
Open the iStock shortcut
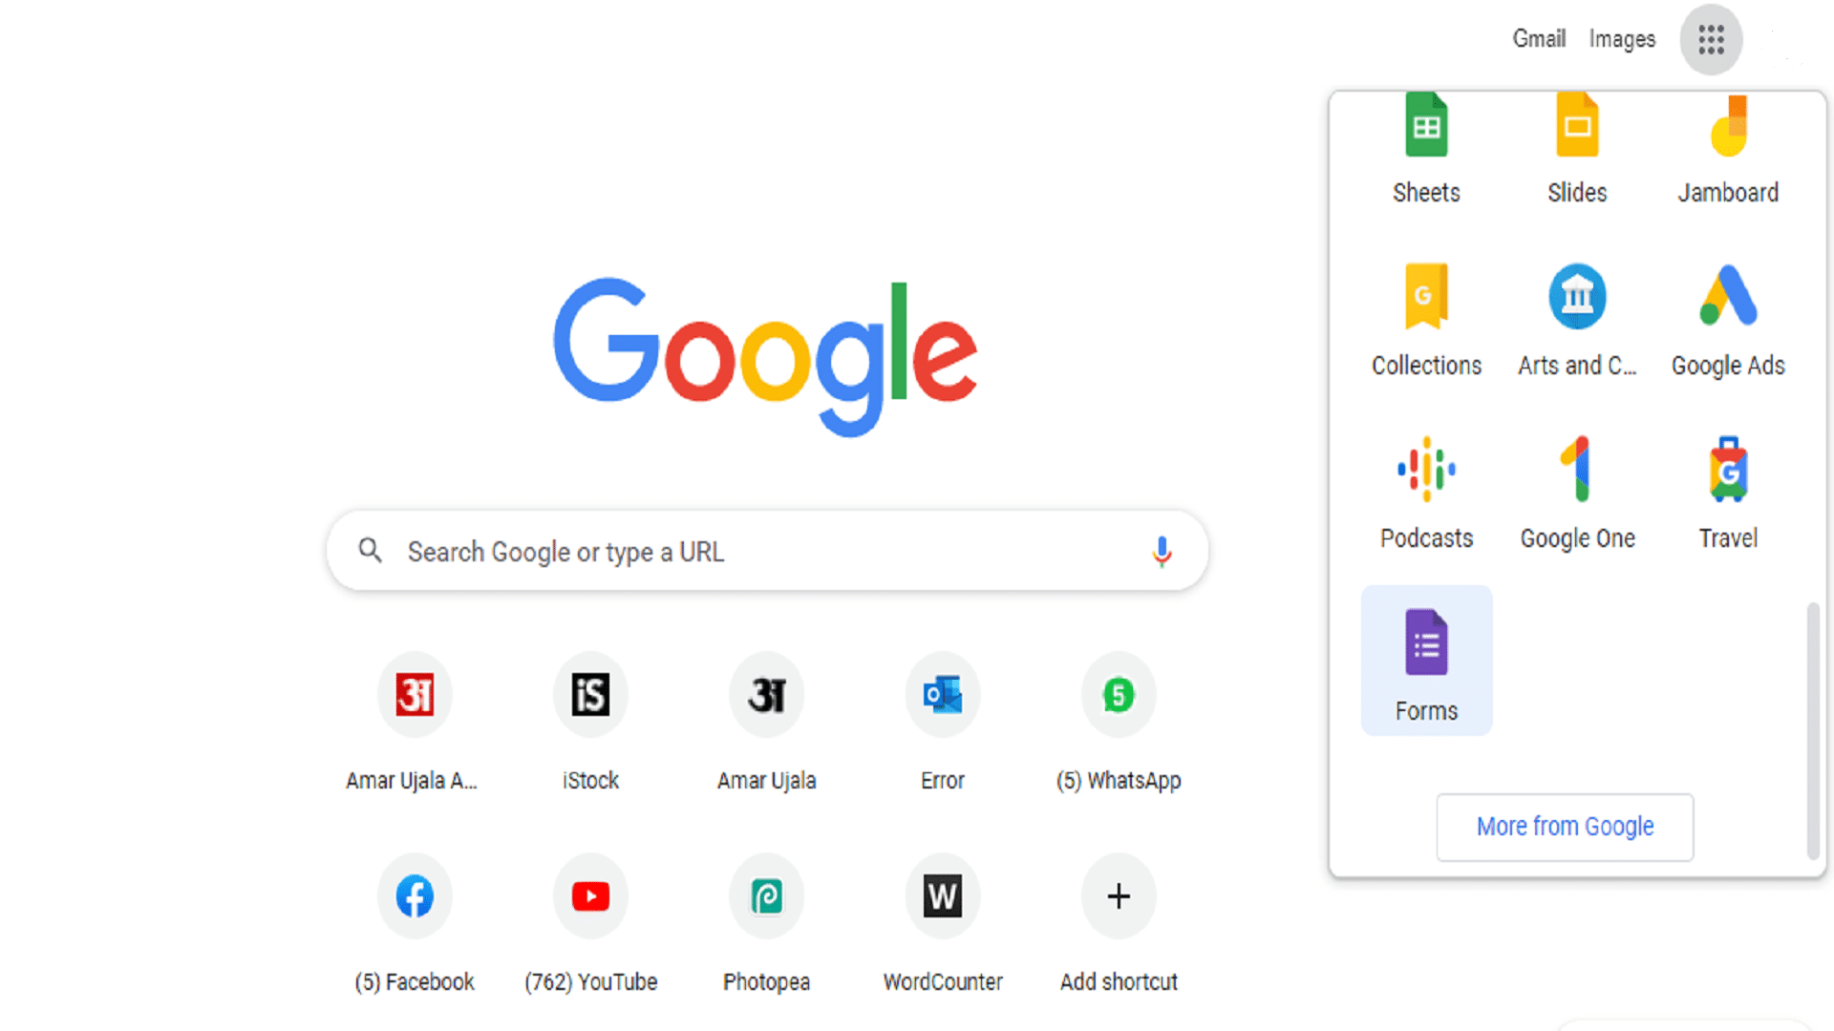[x=590, y=695]
